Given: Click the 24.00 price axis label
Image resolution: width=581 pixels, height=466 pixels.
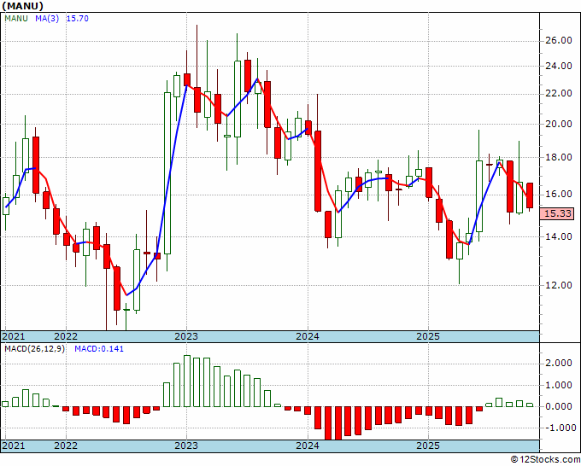Looking at the screenshot, I should pos(559,67).
